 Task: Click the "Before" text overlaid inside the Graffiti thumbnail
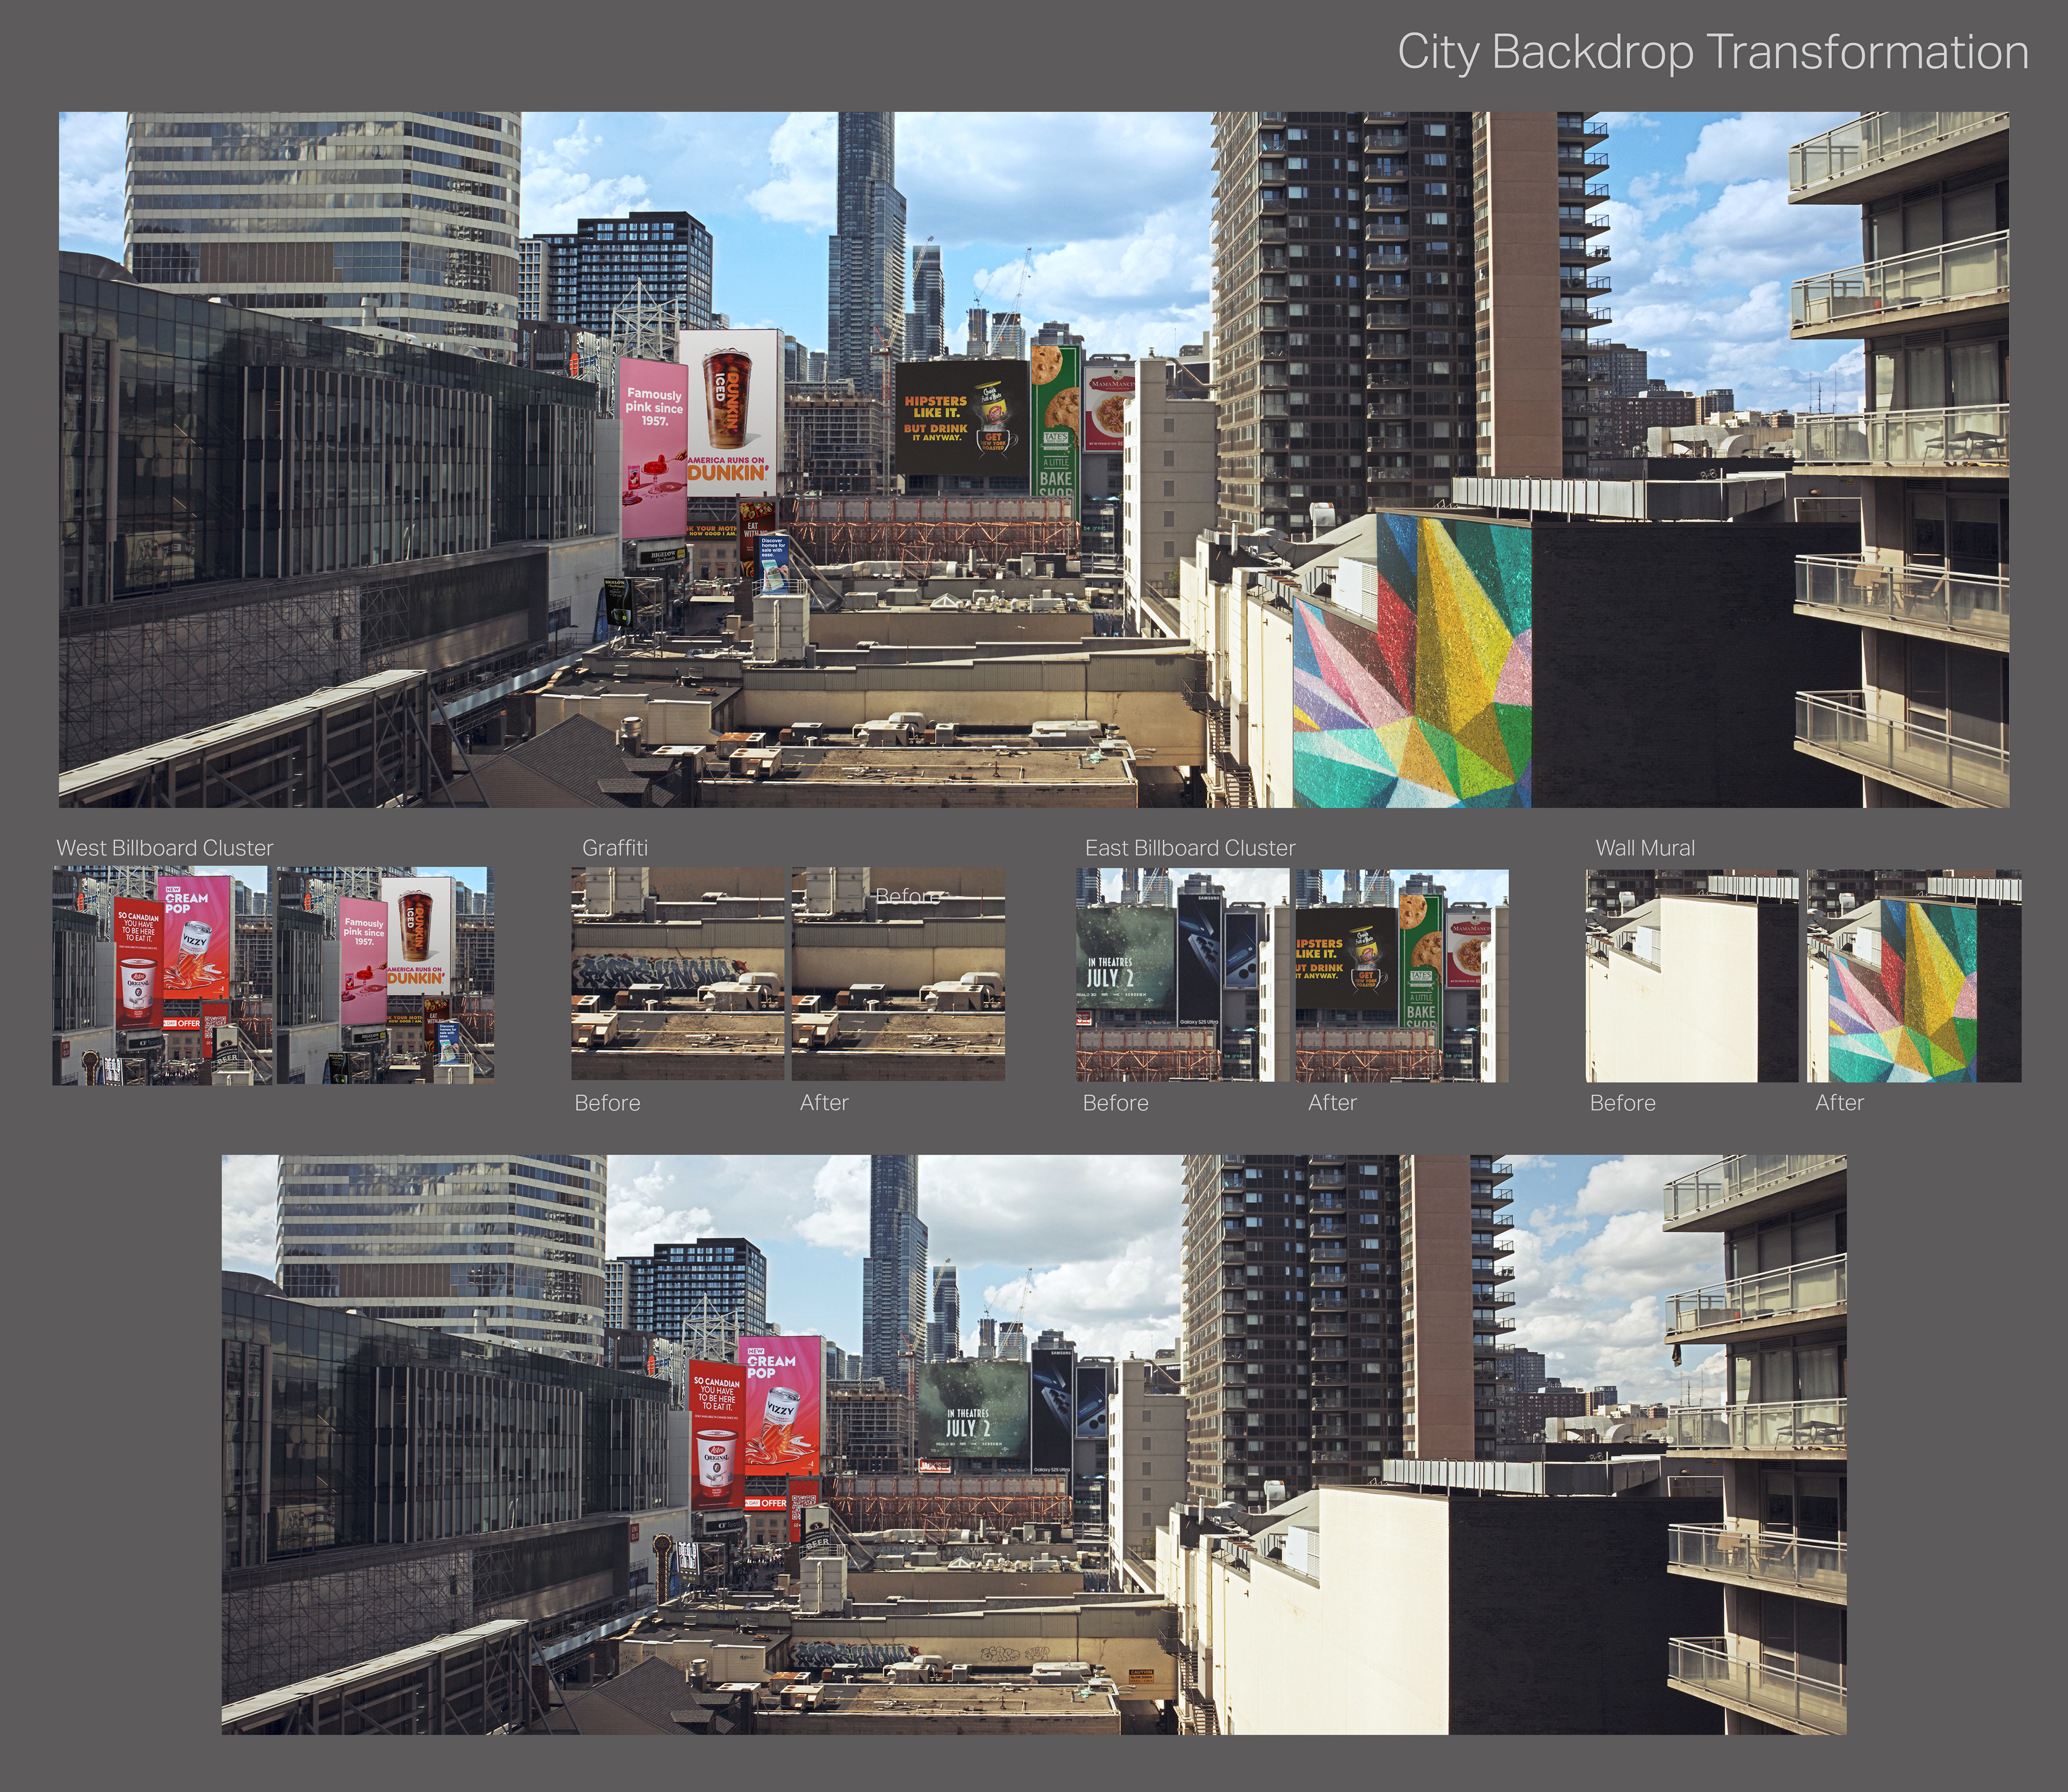907,896
